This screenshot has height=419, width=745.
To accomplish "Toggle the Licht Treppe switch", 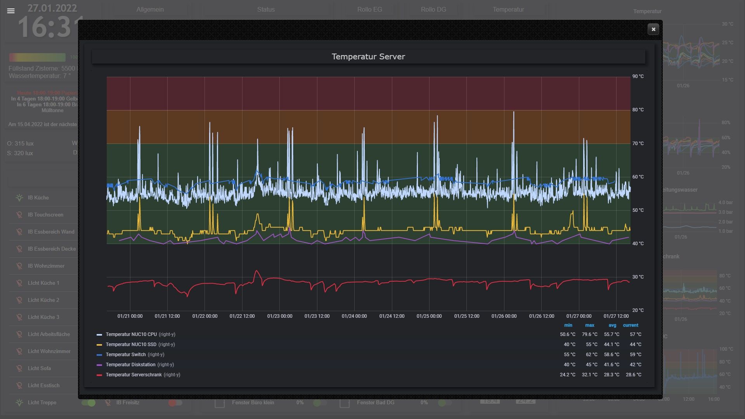I will pos(88,403).
